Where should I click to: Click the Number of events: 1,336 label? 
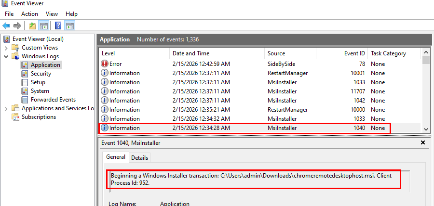click(x=168, y=39)
